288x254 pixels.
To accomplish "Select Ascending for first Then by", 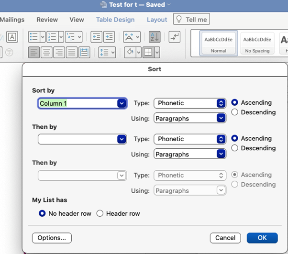I will [234, 138].
